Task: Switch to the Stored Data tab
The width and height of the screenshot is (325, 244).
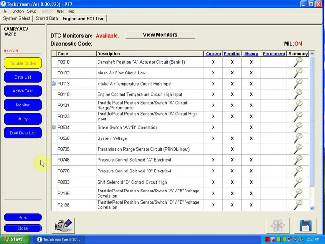Action: pos(46,18)
